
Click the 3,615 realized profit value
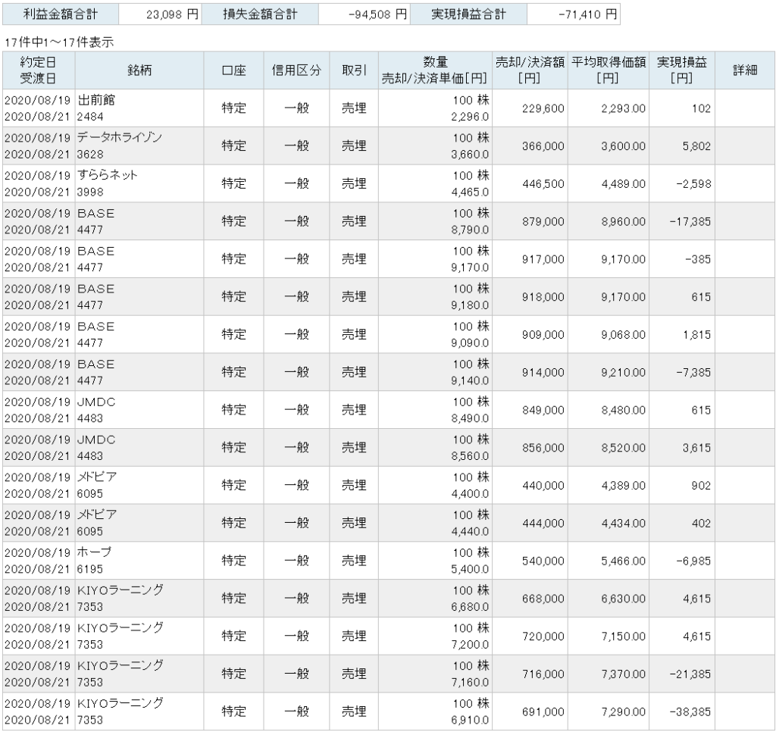point(696,447)
